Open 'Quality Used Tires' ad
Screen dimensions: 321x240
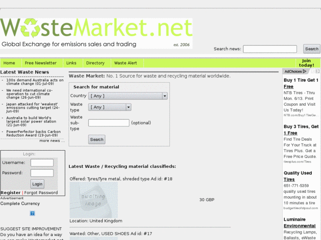(298, 176)
